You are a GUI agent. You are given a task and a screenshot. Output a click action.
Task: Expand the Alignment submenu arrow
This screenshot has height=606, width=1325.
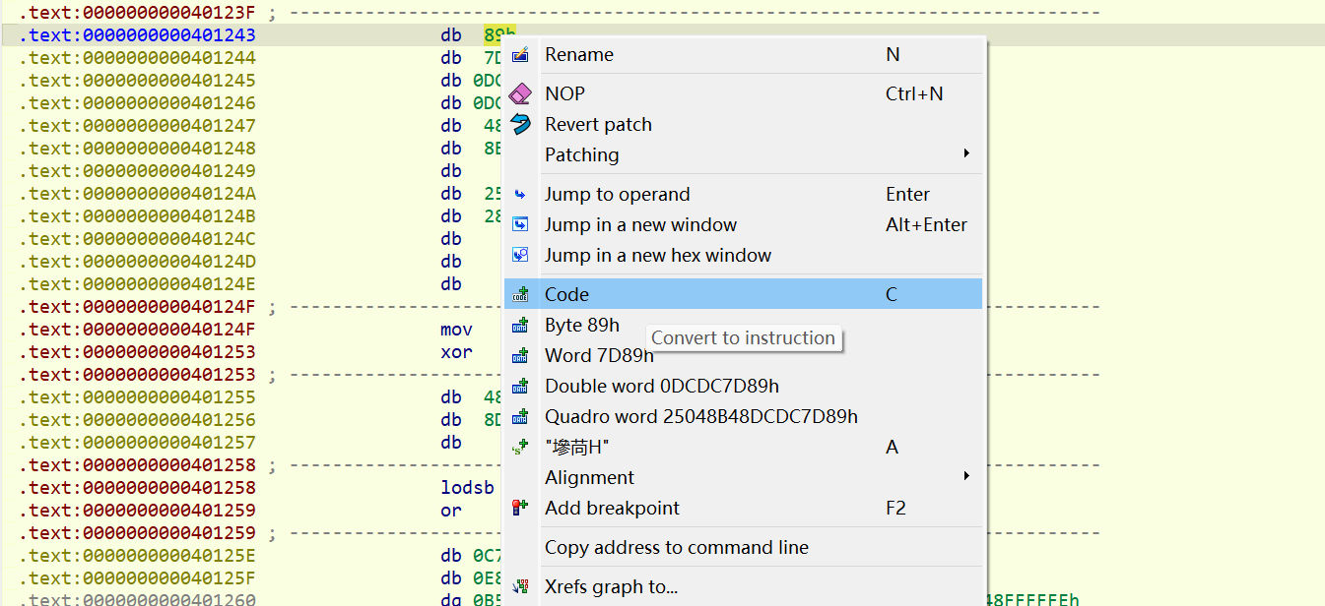tap(966, 477)
